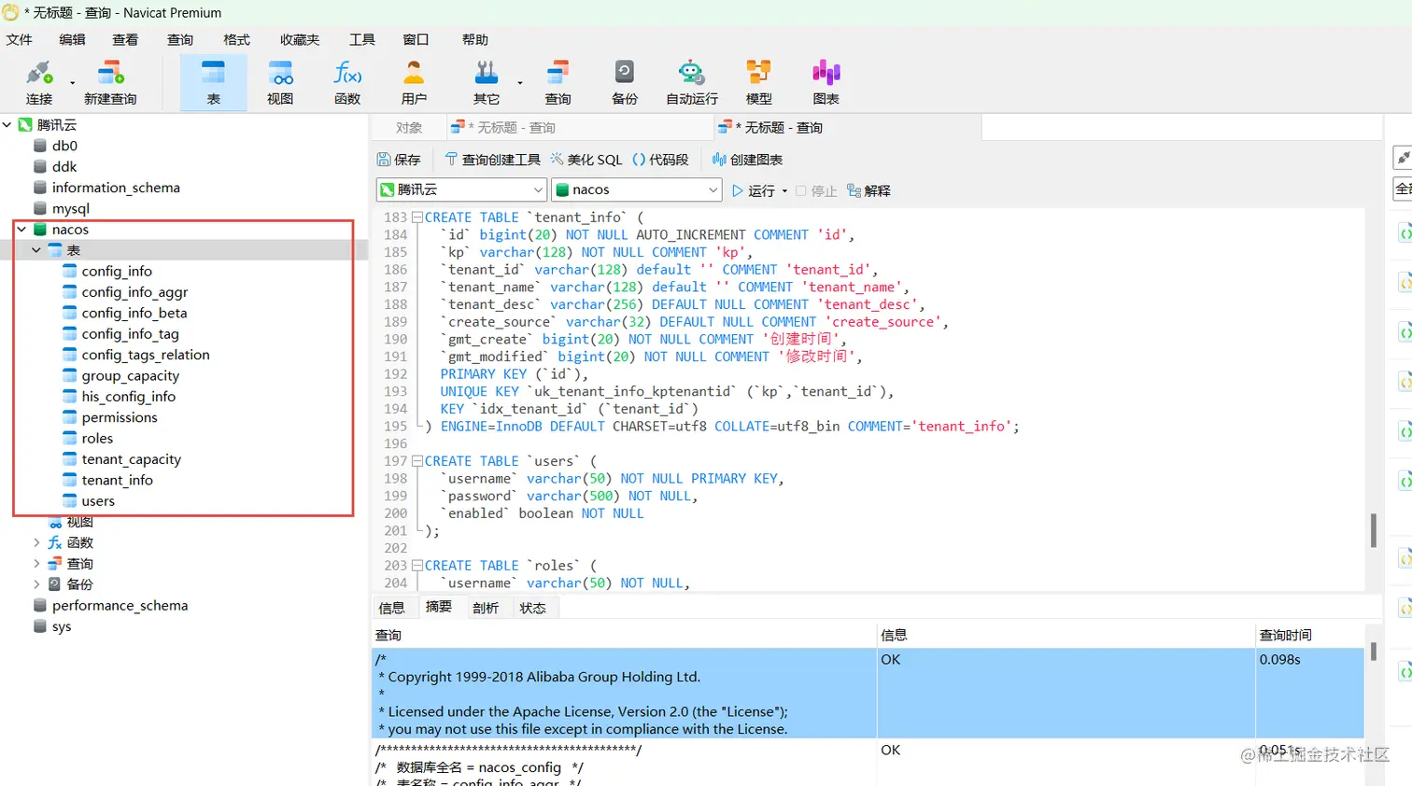Fold the CREATE TABLE users code block
Image resolution: width=1412 pixels, height=786 pixels.
[417, 461]
